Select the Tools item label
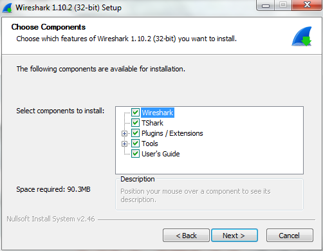323x251 pixels. pos(150,144)
